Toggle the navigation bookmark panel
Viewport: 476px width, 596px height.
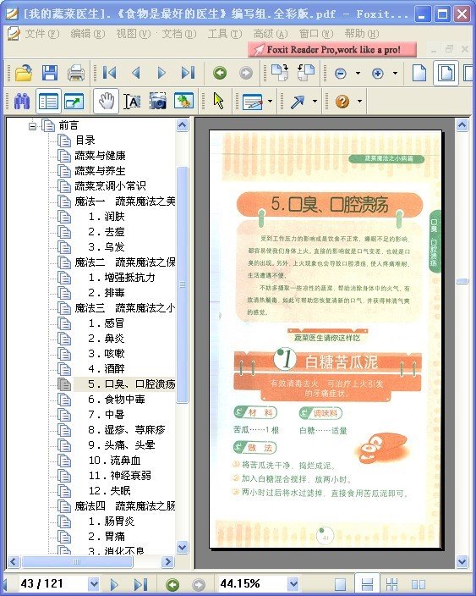click(48, 101)
